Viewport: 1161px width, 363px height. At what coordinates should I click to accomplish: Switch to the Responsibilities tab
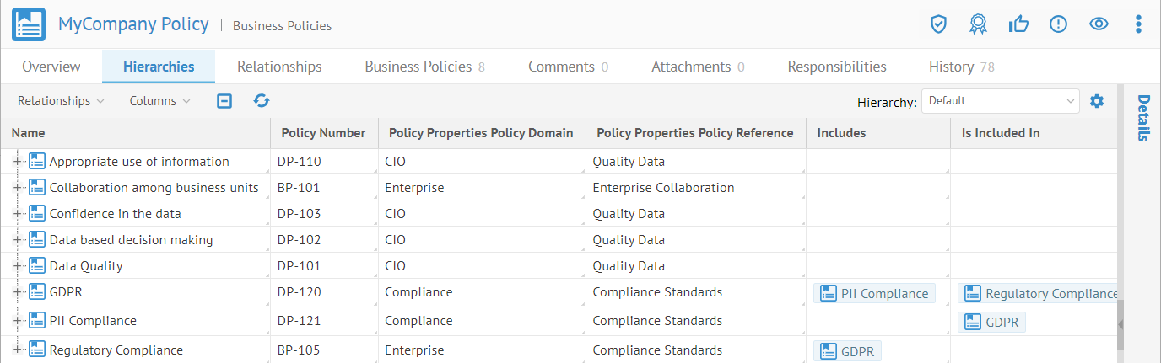point(836,67)
